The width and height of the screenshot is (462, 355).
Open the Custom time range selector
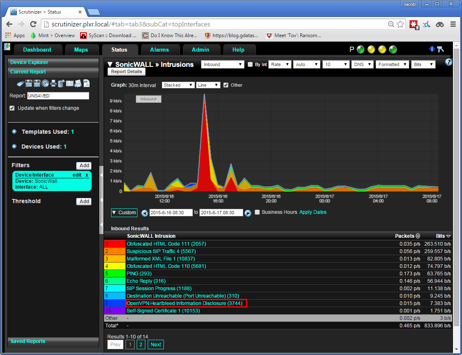[124, 213]
